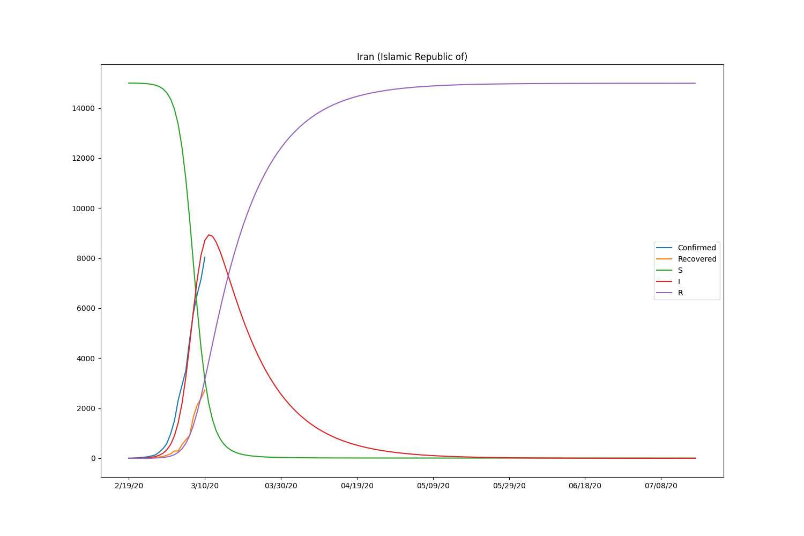Click the x-axis date 04/19/20

pyautogui.click(x=357, y=486)
